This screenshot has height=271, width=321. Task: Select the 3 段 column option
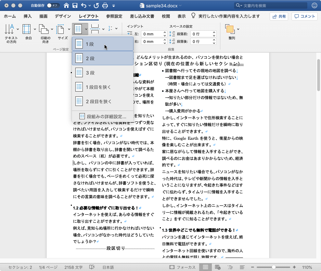click(103, 72)
